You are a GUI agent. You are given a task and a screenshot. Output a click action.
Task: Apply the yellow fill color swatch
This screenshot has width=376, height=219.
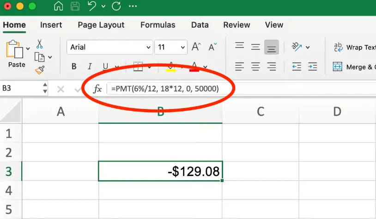[x=171, y=67]
